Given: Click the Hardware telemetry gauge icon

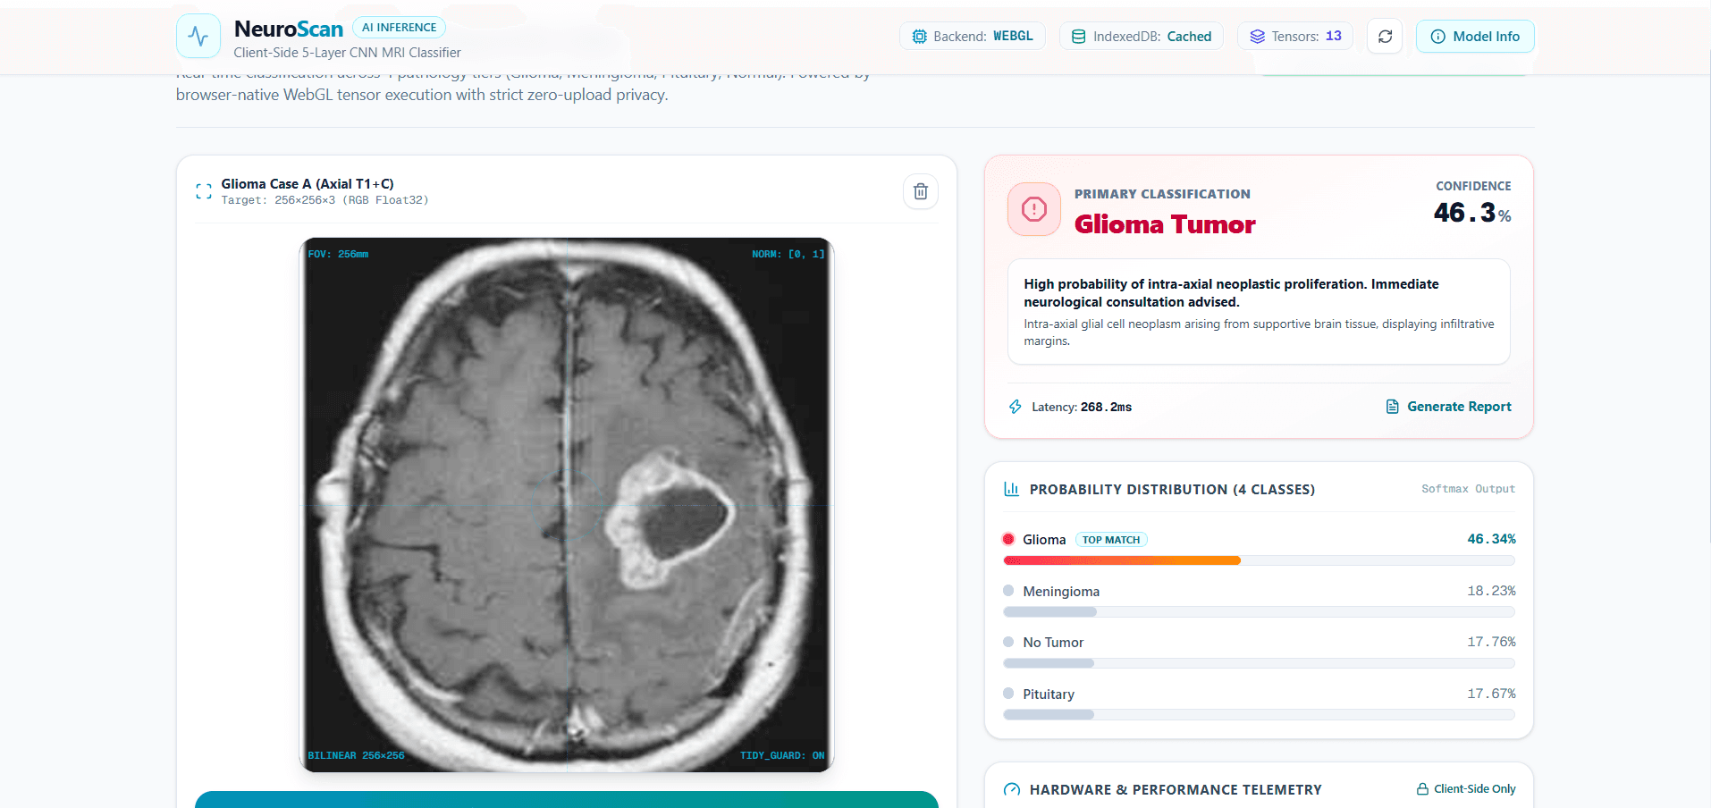Looking at the screenshot, I should (x=1012, y=789).
